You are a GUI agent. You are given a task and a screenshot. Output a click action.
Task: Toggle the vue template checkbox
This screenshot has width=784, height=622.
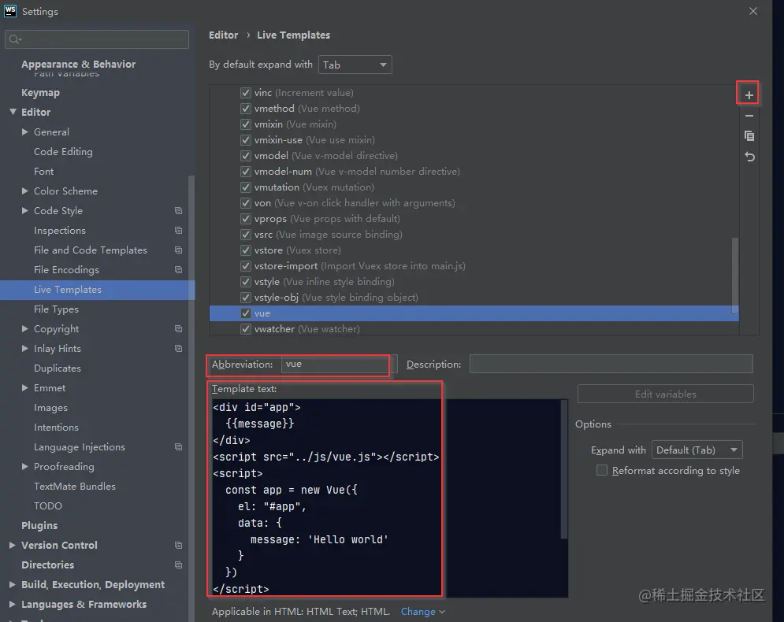(246, 313)
